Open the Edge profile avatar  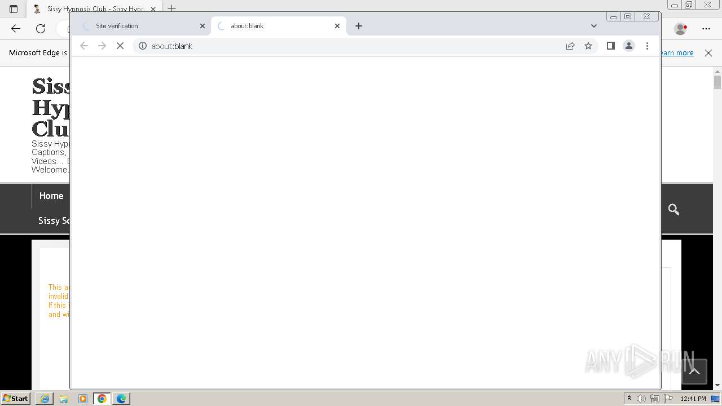[681, 28]
